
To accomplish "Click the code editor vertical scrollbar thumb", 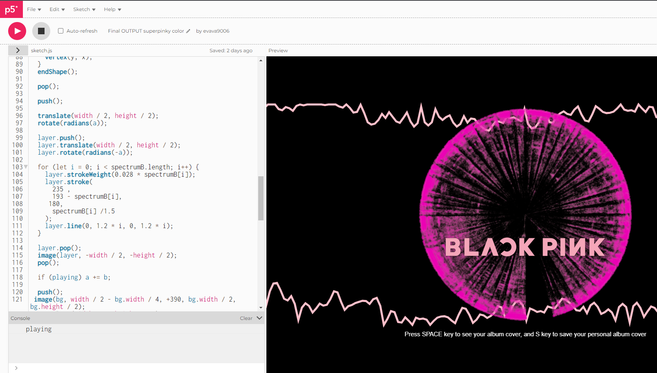I will point(261,198).
